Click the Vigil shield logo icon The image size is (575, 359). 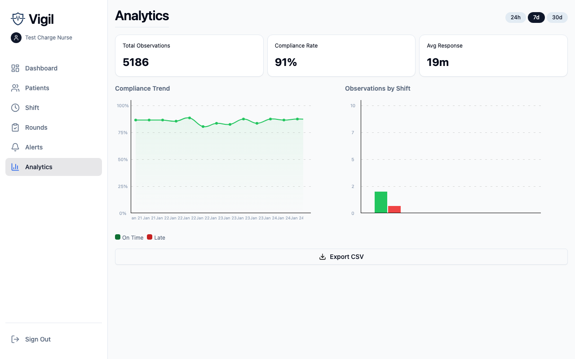point(18,19)
